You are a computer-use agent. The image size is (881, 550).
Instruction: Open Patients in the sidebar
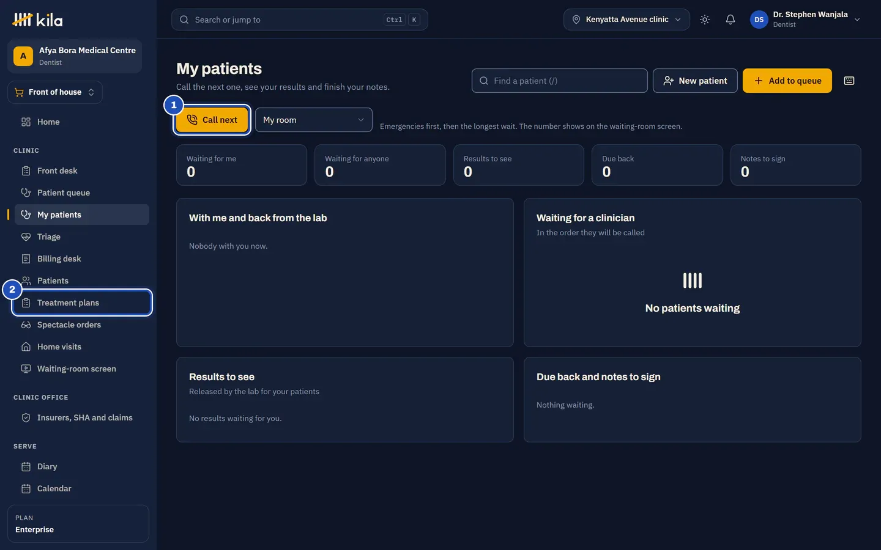point(82,280)
